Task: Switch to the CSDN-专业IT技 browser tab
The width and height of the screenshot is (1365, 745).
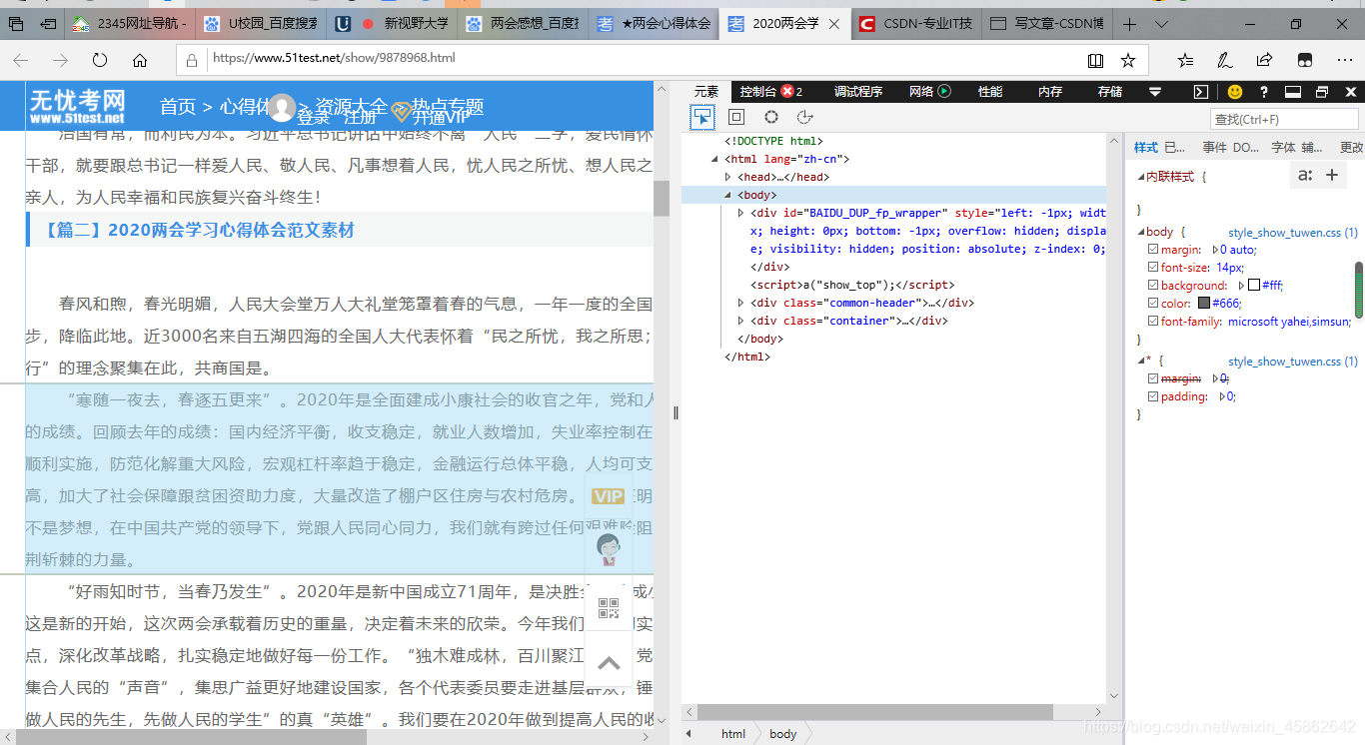Action: click(915, 23)
